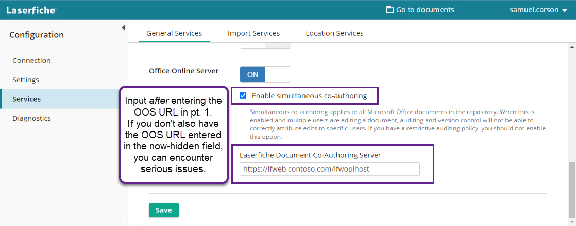Click the Save button
Image resolution: width=576 pixels, height=226 pixels.
point(164,210)
